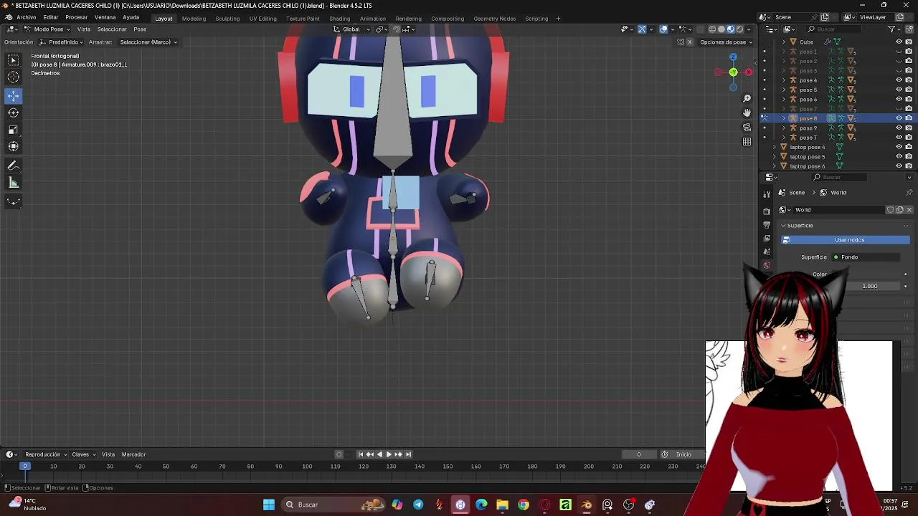Image resolution: width=918 pixels, height=516 pixels.
Task: Click new collection icon in outliner header
Action: pyautogui.click(x=909, y=29)
